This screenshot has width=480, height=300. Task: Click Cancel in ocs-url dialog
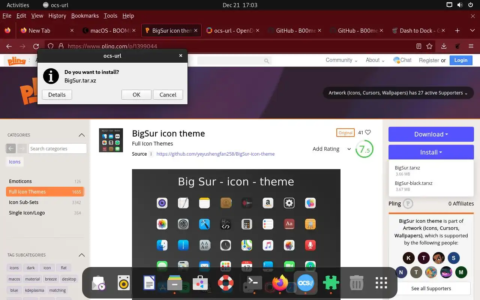(x=168, y=95)
